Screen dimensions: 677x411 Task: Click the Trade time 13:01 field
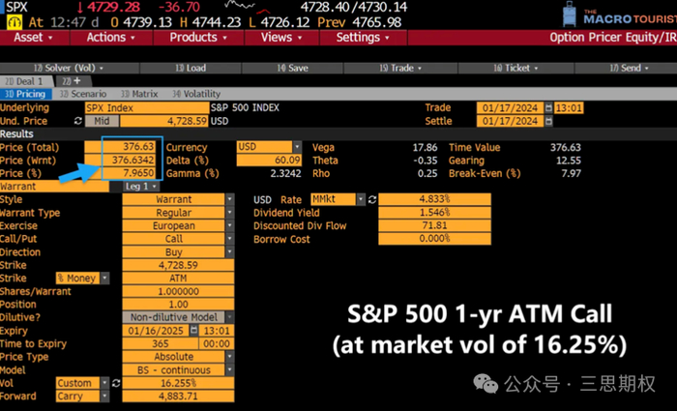click(x=569, y=108)
